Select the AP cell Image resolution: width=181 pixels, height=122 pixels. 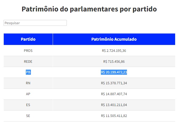pyautogui.click(x=28, y=94)
